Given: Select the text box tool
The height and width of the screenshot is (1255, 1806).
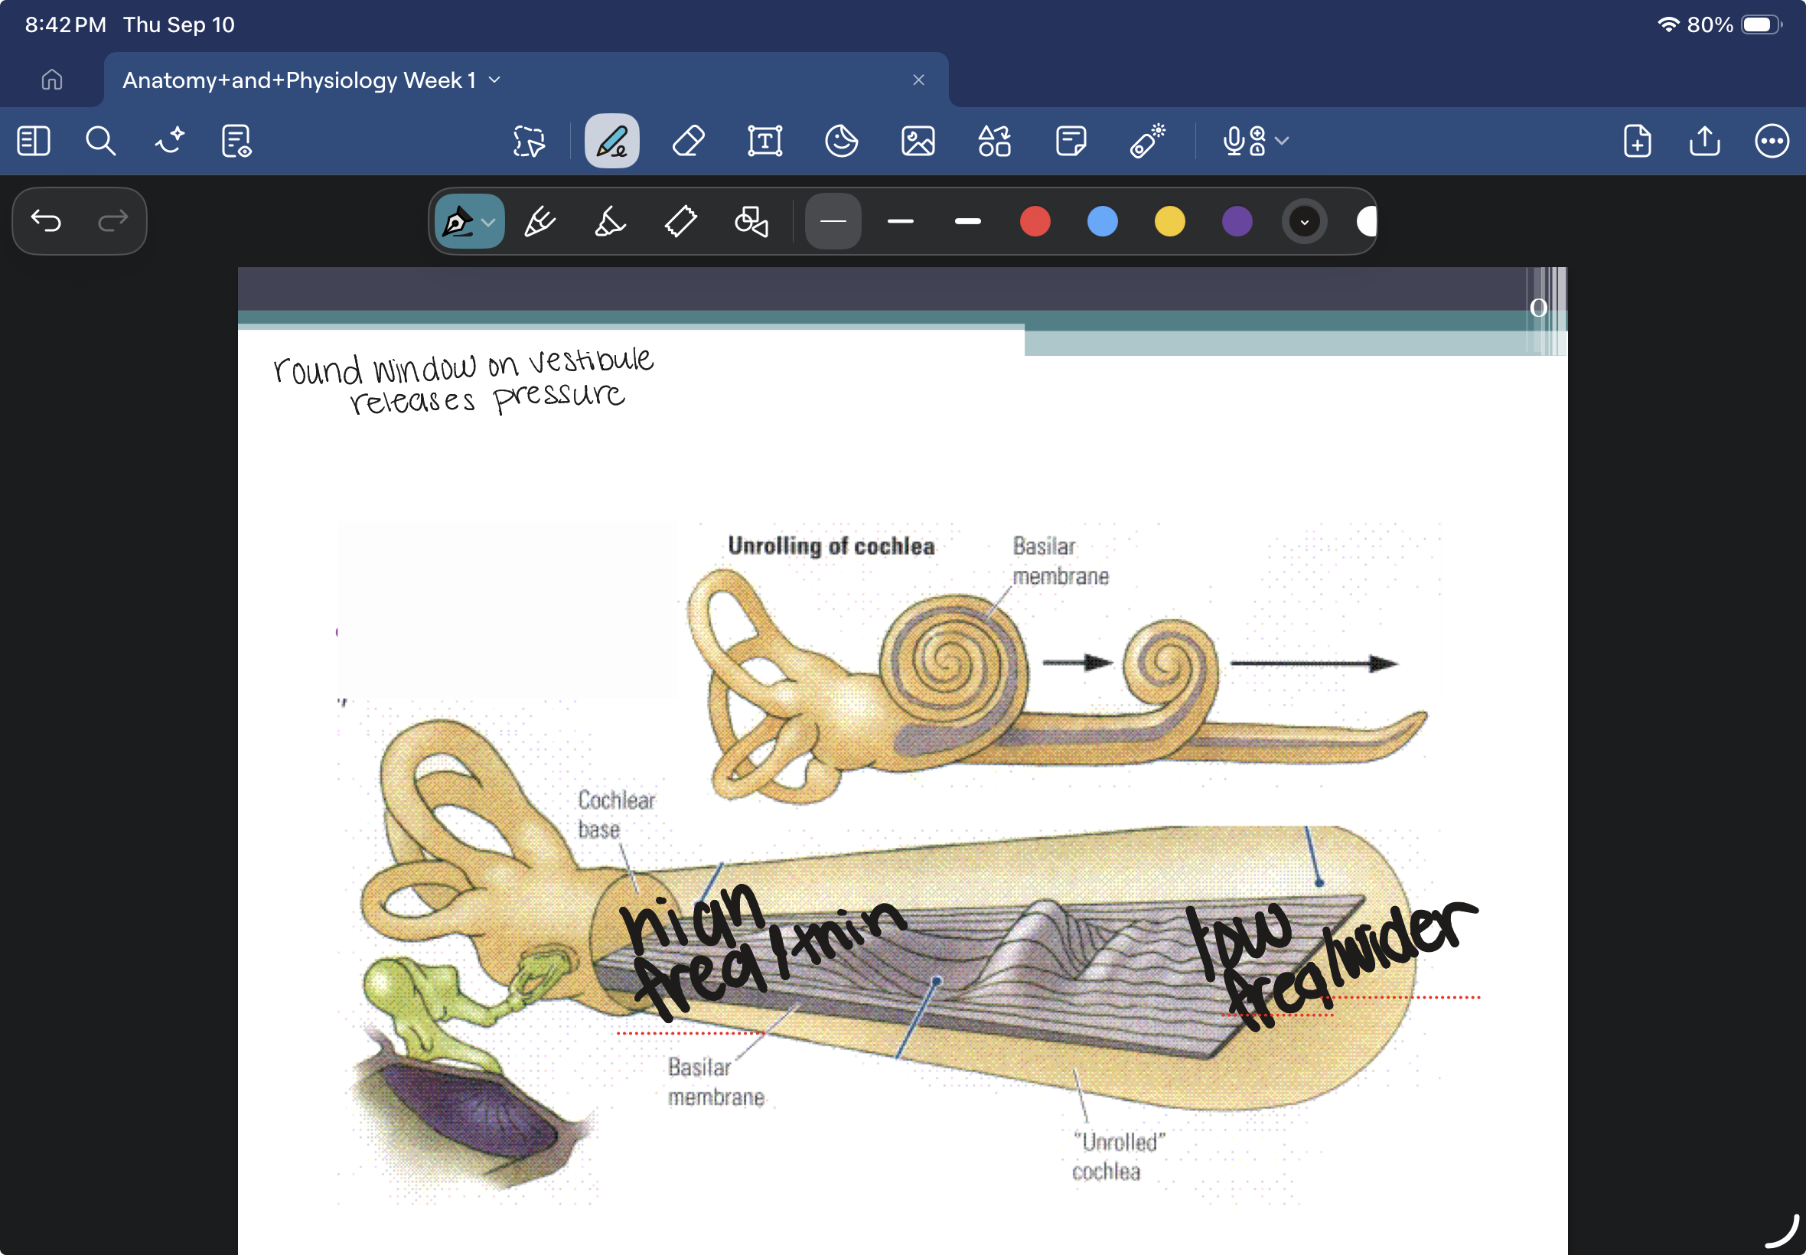Looking at the screenshot, I should coord(765,142).
